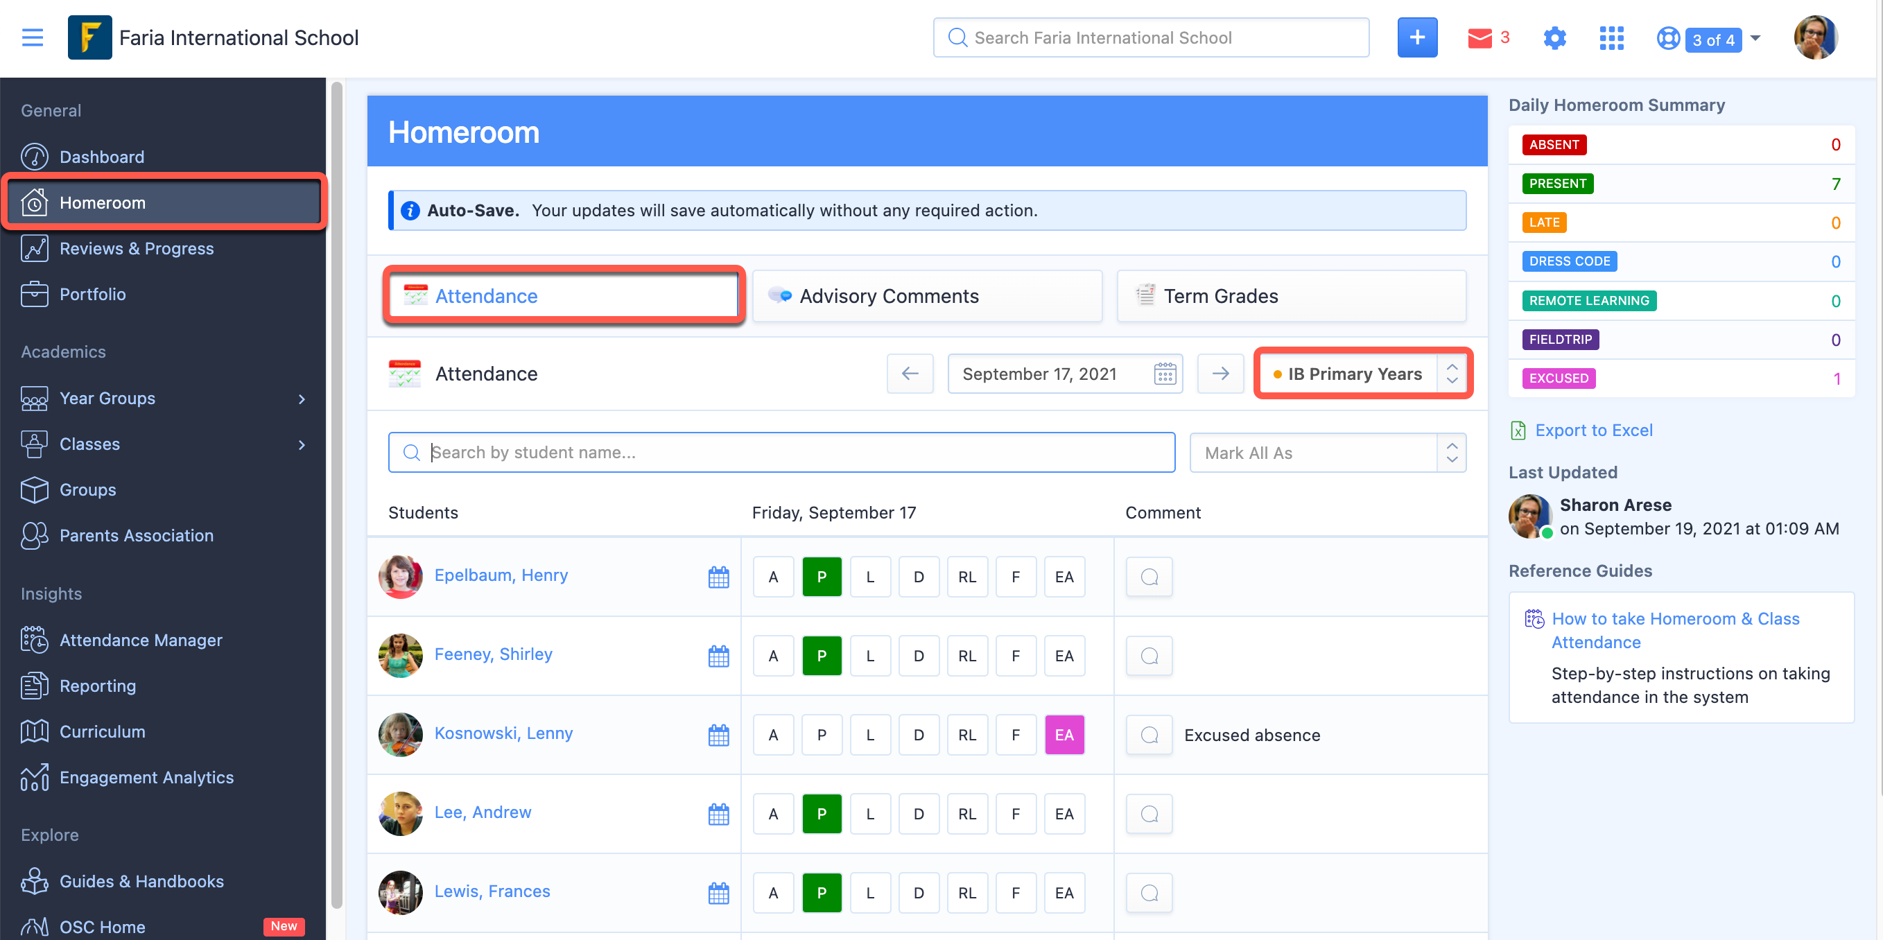Screen dimensions: 1883x940
Task: Click the Export to Excel link
Action: (x=1593, y=430)
